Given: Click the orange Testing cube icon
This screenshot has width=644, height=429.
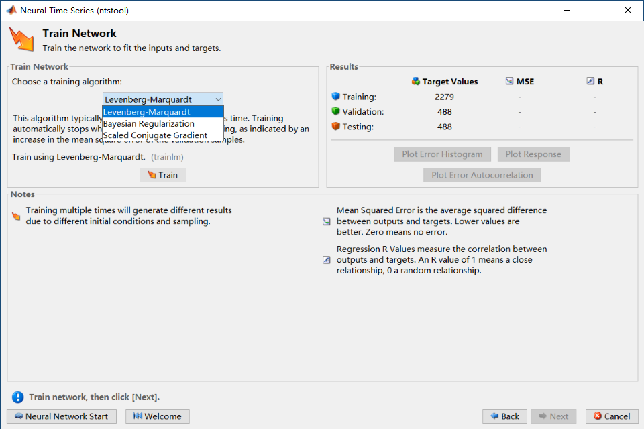Looking at the screenshot, I should point(336,126).
